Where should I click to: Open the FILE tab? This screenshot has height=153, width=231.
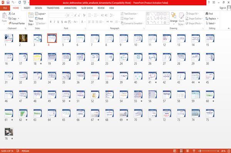(x=5, y=8)
